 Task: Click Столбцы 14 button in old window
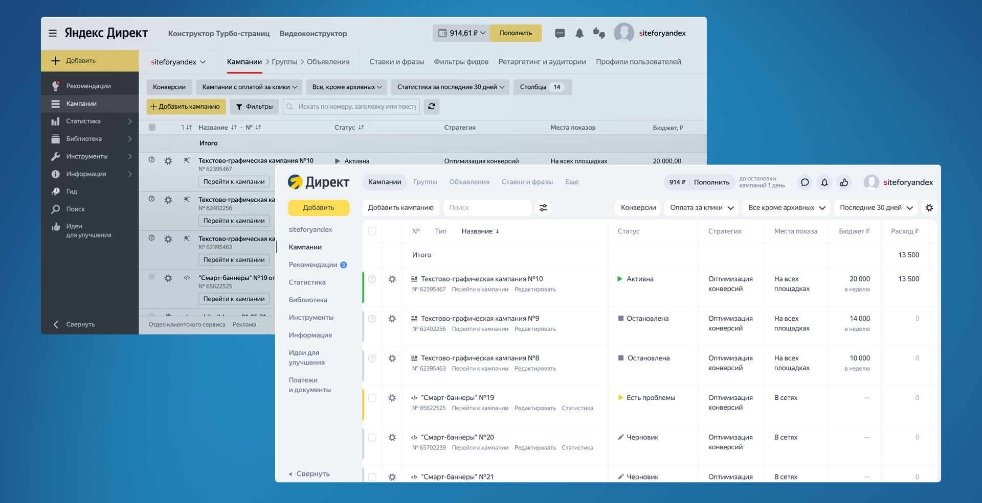543,87
